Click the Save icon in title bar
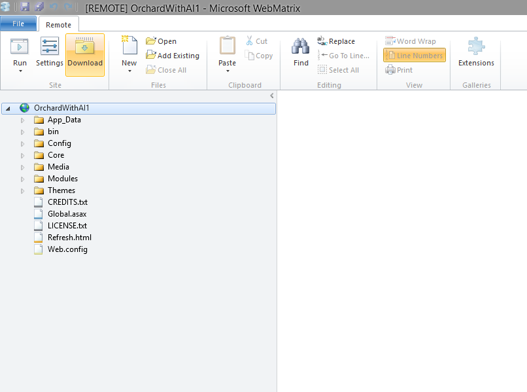This screenshot has height=392, width=527. point(25,7)
